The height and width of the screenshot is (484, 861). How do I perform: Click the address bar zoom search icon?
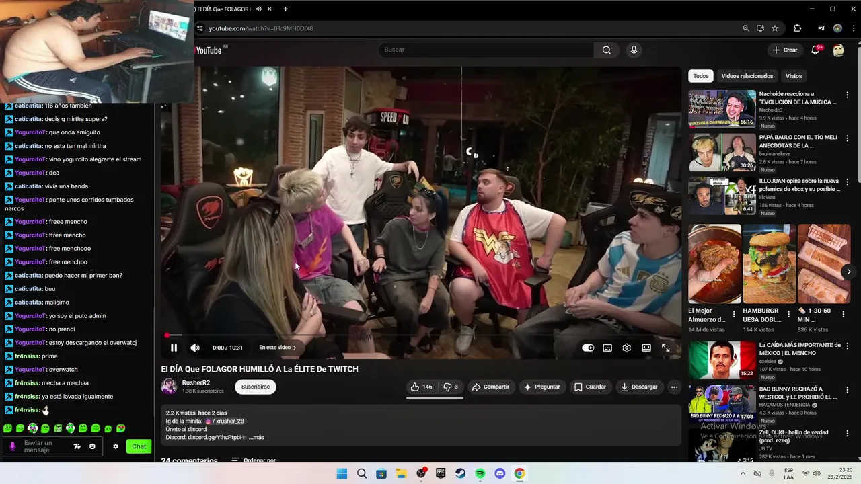(746, 28)
